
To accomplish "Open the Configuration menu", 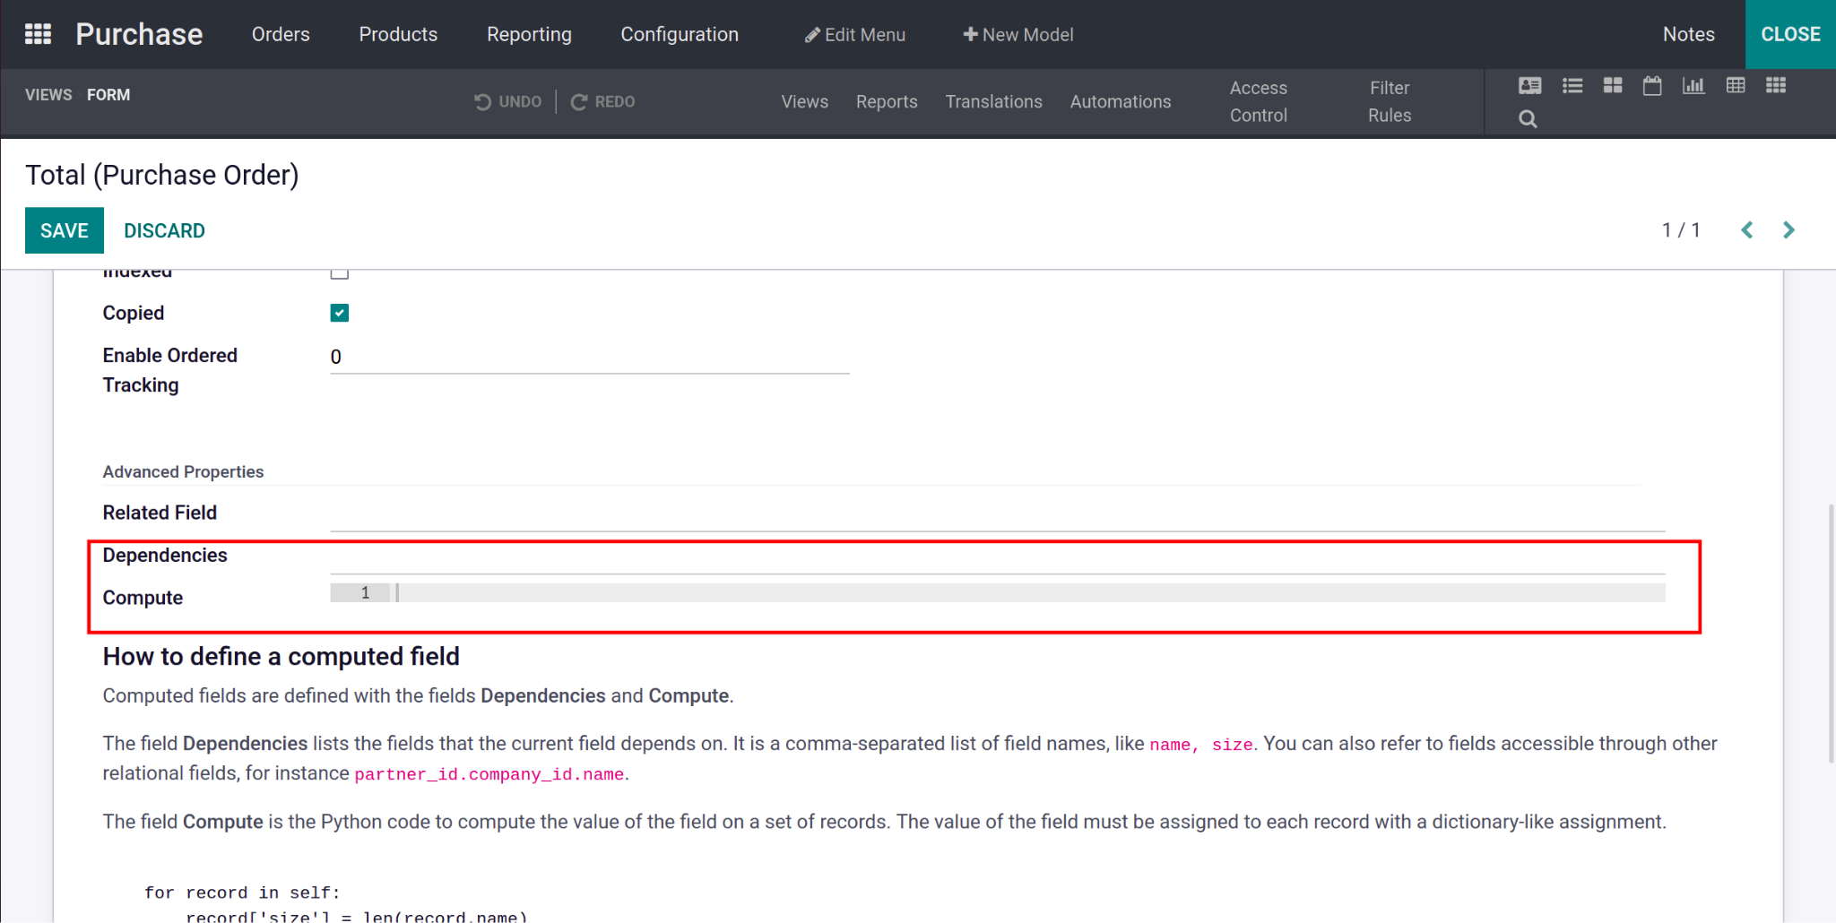I will coord(680,34).
